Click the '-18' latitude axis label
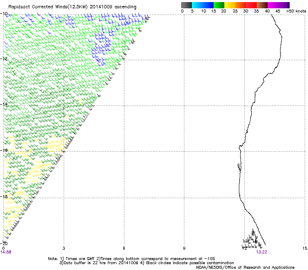This screenshot has width=308, height=270. point(4,196)
